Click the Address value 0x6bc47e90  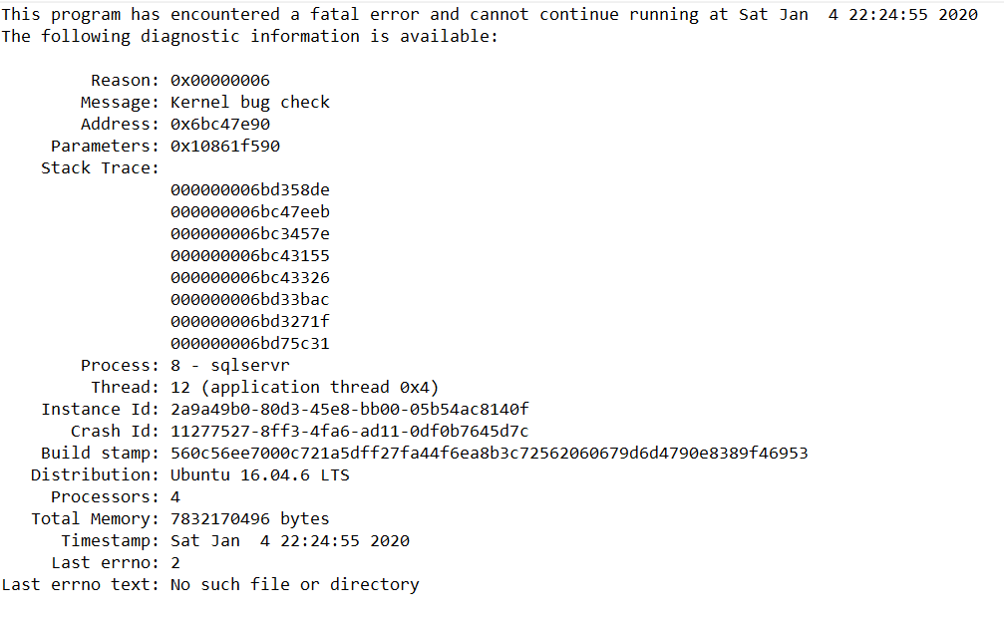[219, 124]
